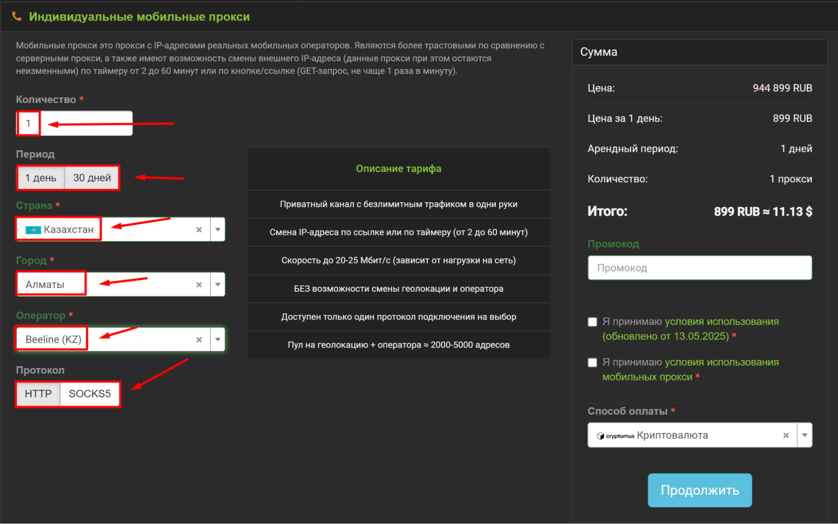Choose the SOCKS5 protocol

pyautogui.click(x=90, y=394)
